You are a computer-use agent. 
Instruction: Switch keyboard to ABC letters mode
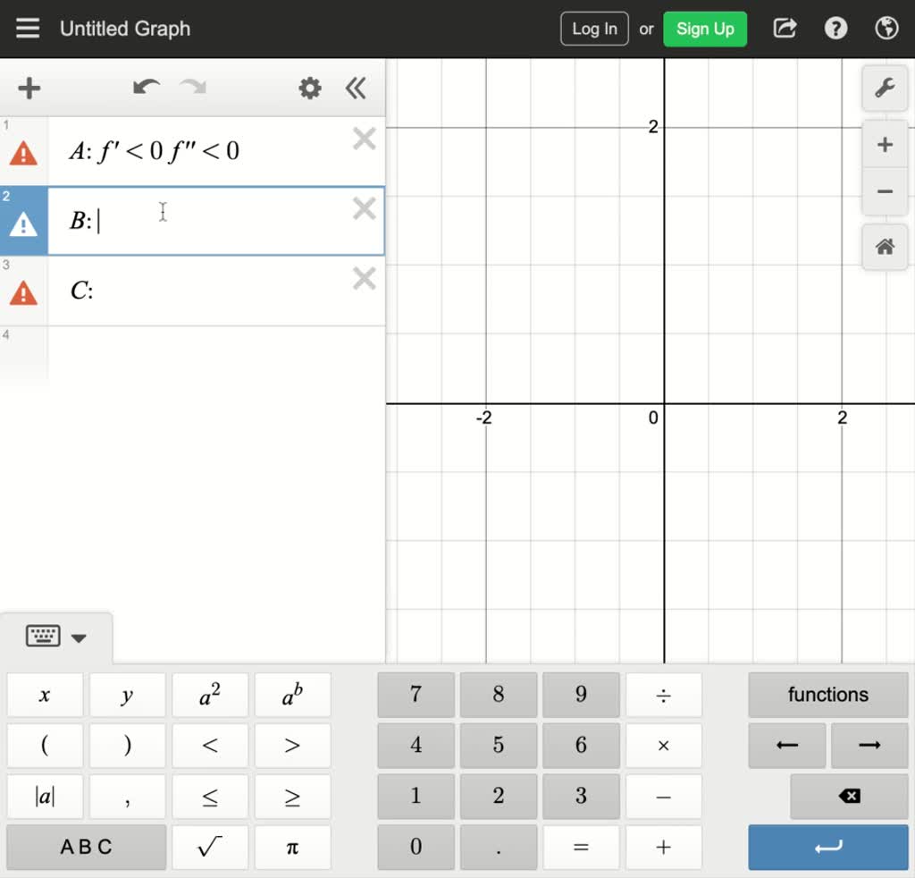click(x=86, y=847)
